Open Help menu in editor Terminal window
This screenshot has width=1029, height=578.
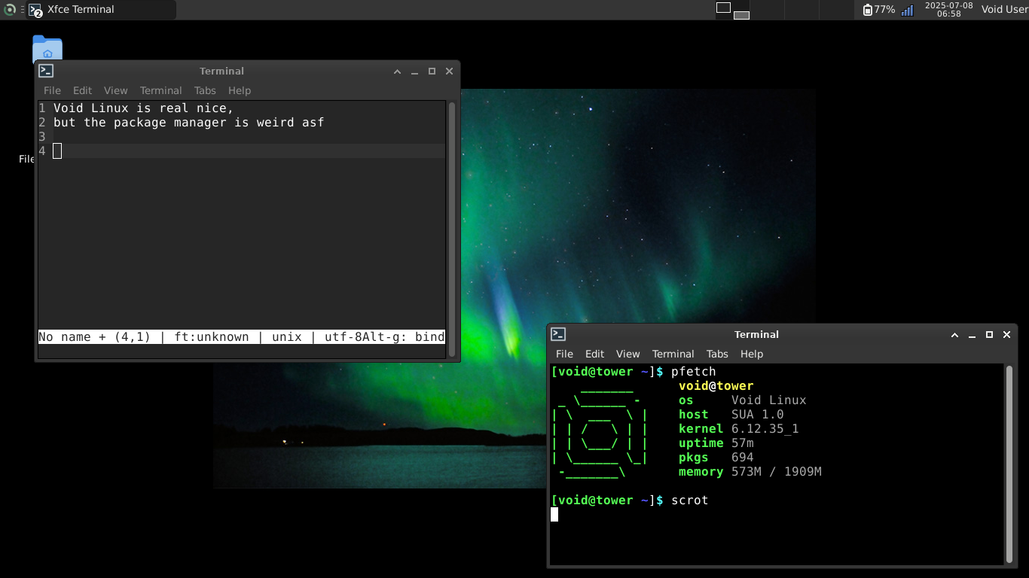point(240,90)
